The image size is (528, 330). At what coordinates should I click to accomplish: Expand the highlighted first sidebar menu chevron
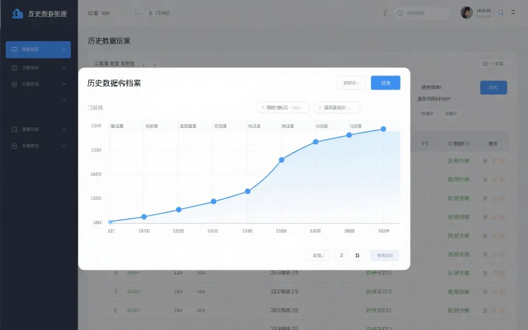click(63, 49)
